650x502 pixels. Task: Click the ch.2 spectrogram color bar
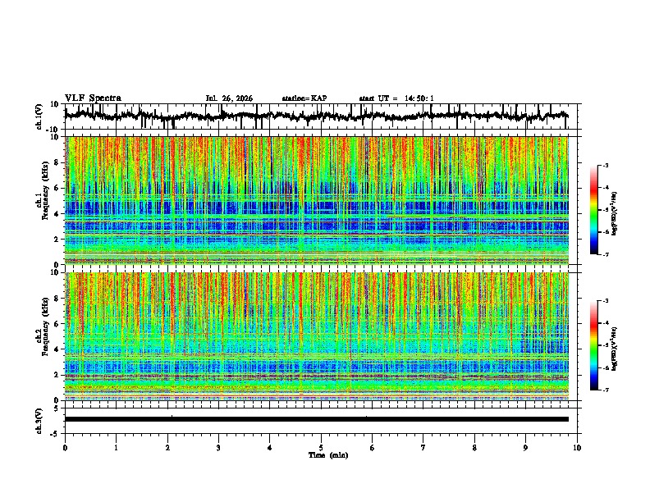point(593,345)
